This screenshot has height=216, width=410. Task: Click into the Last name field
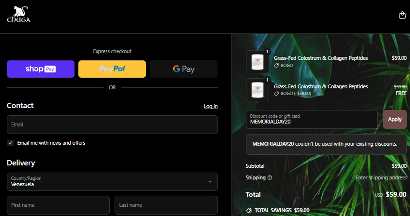coord(166,205)
